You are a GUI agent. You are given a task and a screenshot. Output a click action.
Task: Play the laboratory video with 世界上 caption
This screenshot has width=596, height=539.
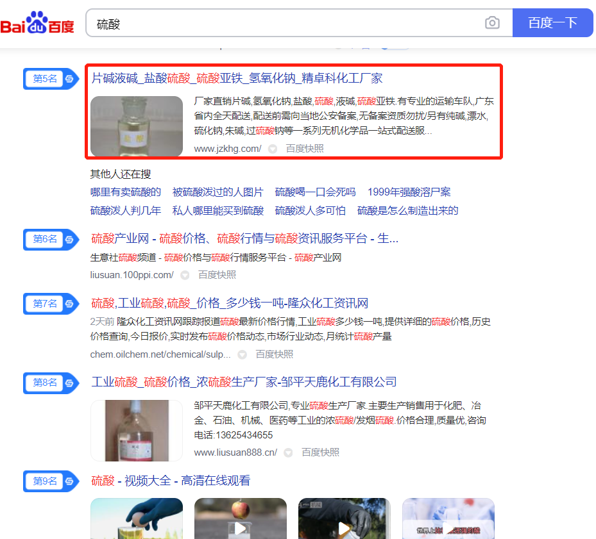click(448, 518)
